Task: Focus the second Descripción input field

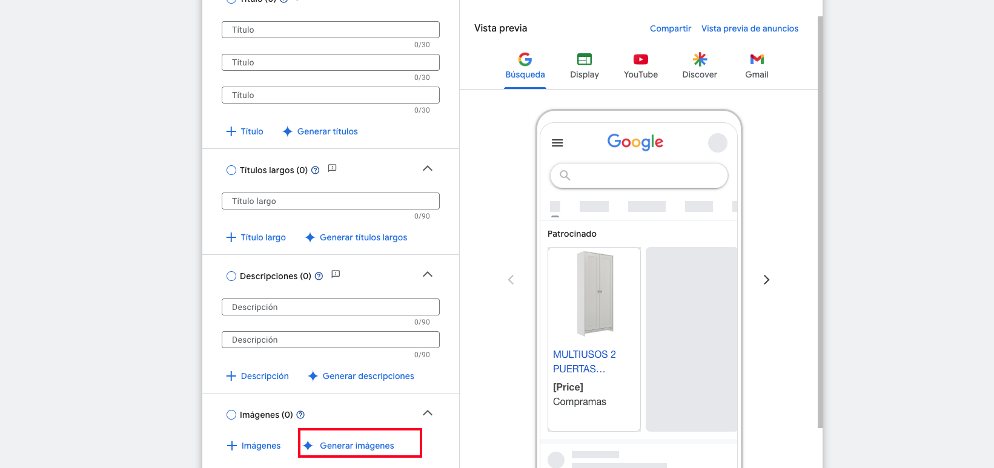Action: tap(331, 340)
